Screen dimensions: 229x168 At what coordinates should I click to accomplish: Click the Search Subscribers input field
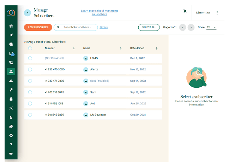pyautogui.click(x=76, y=27)
